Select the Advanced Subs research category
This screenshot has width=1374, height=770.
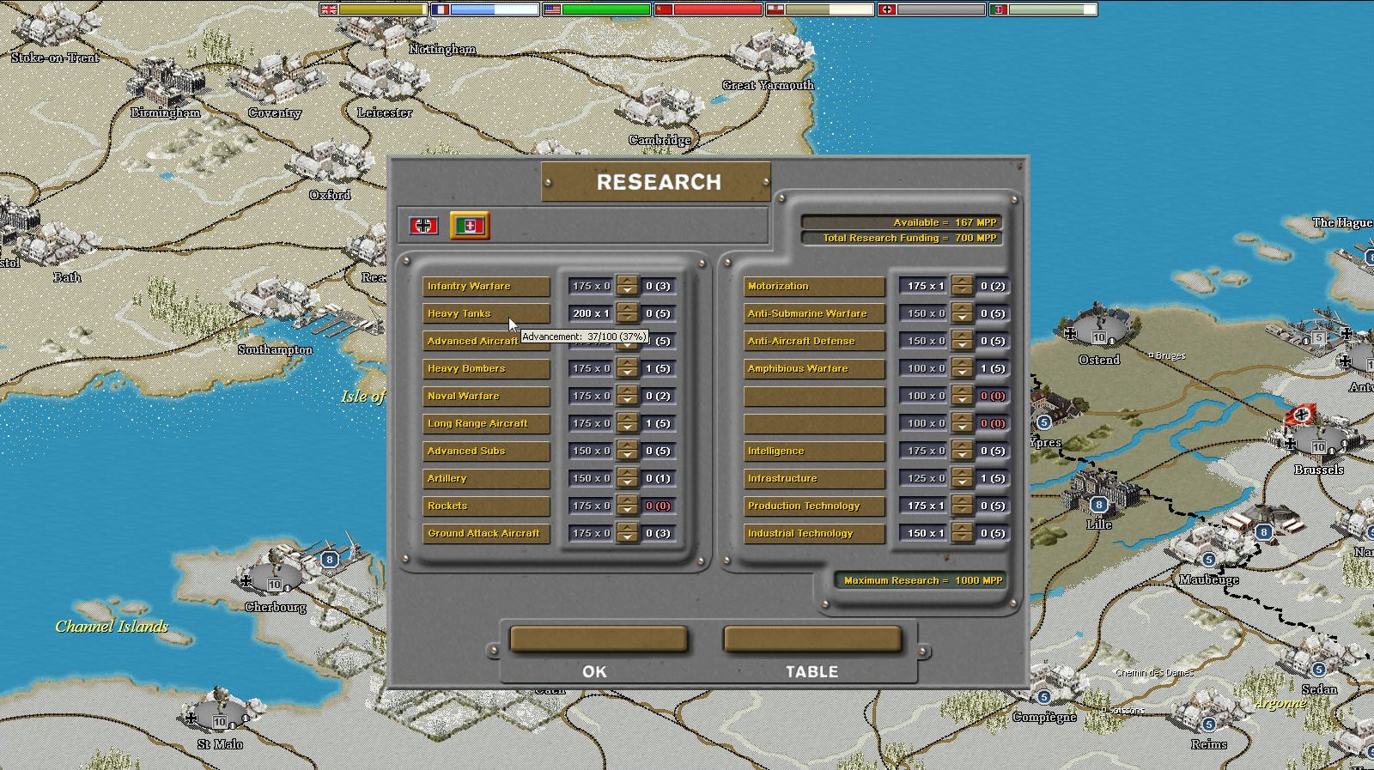coord(486,451)
